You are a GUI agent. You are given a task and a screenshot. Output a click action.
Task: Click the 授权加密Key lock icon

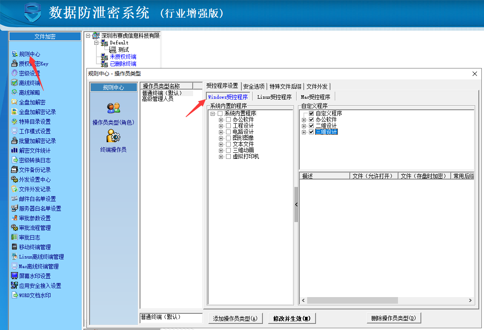pyautogui.click(x=14, y=64)
